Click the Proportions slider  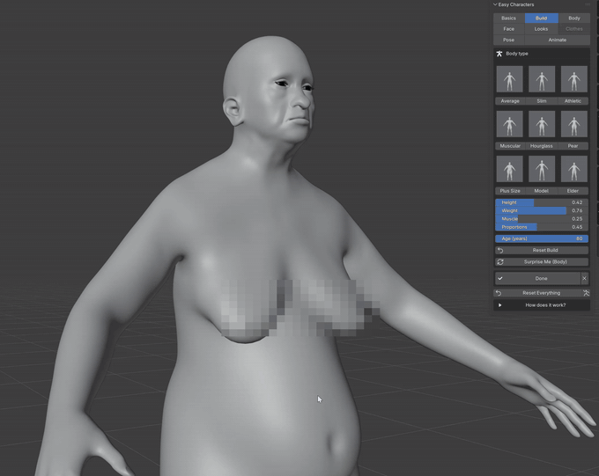click(542, 227)
